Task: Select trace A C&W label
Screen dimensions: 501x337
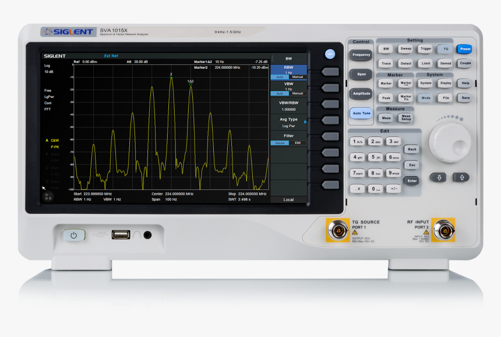Action: (52, 141)
